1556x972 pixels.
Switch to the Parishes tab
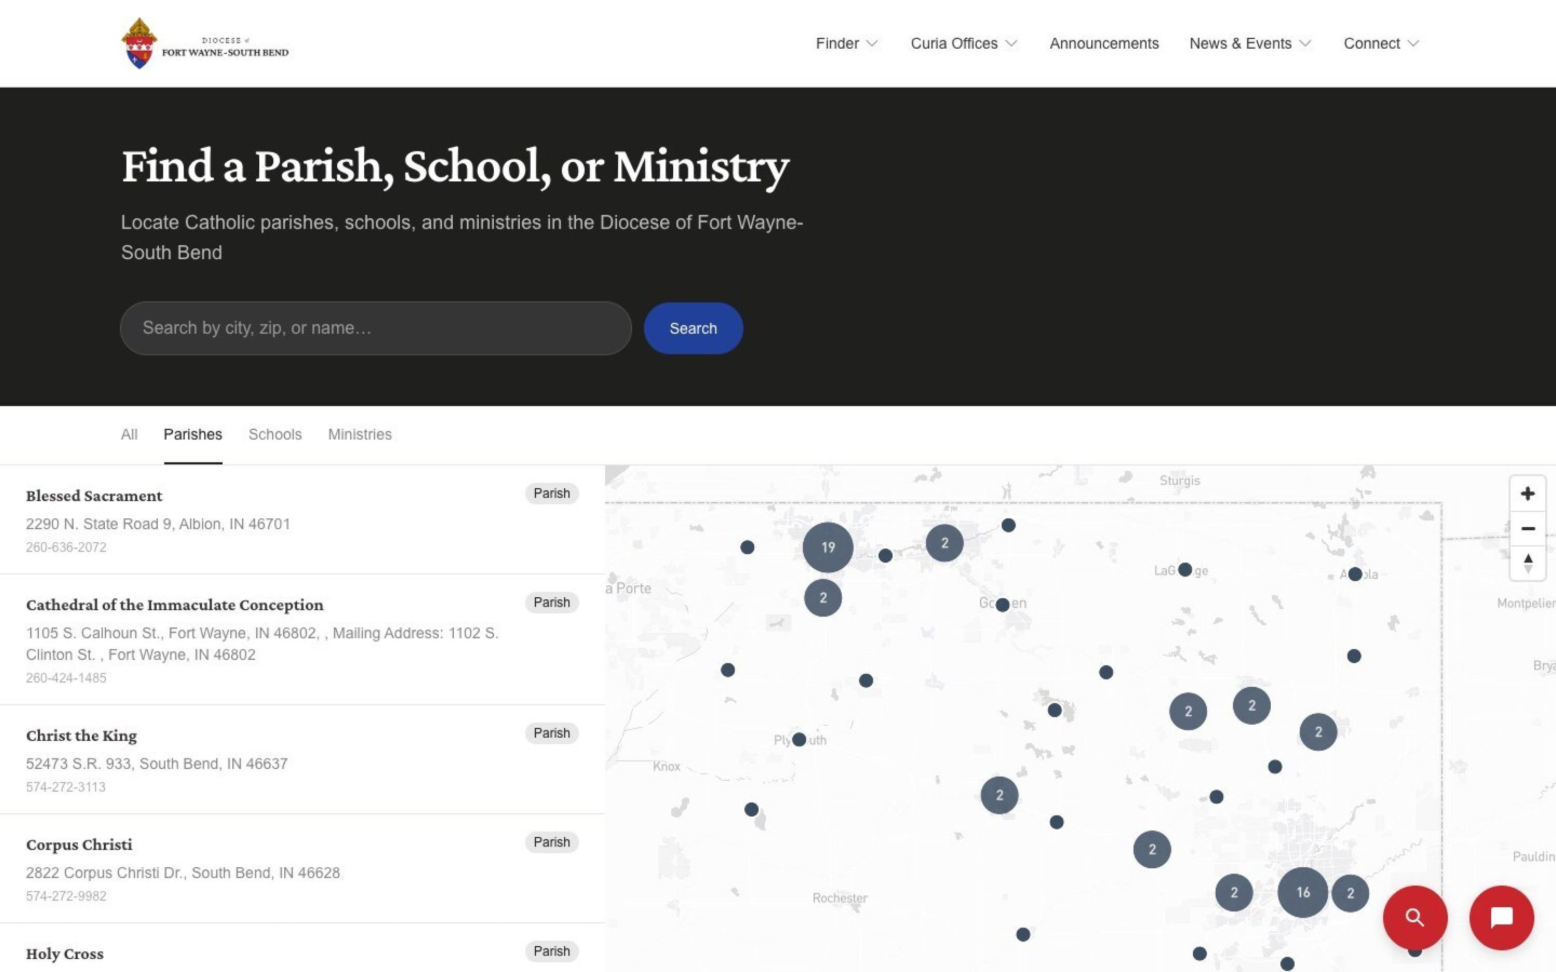coord(193,434)
